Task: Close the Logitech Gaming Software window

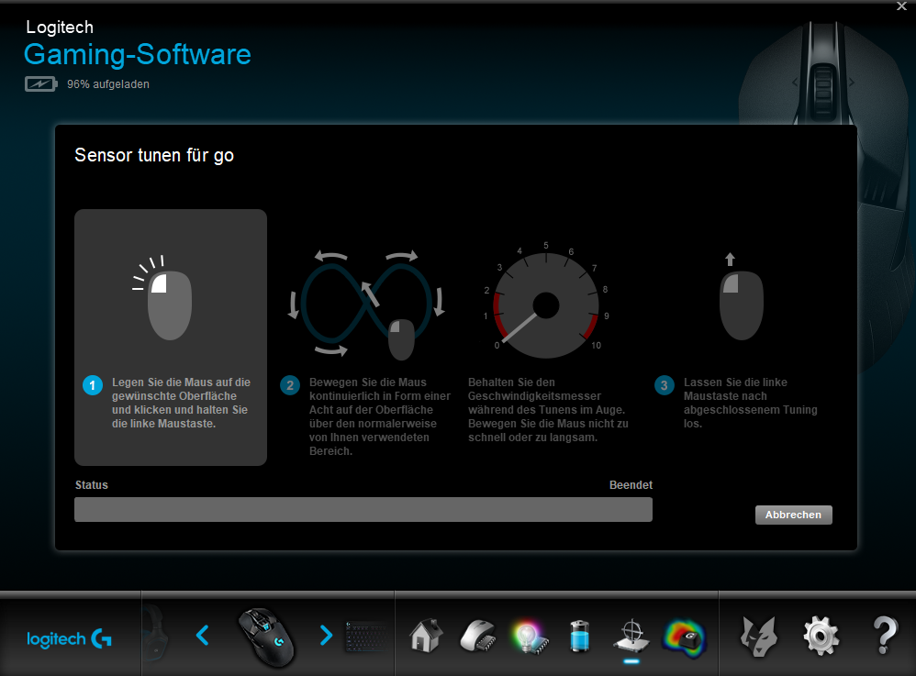Action: pyautogui.click(x=901, y=6)
